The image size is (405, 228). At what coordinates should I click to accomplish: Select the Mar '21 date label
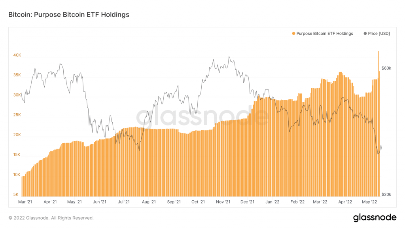(25, 202)
